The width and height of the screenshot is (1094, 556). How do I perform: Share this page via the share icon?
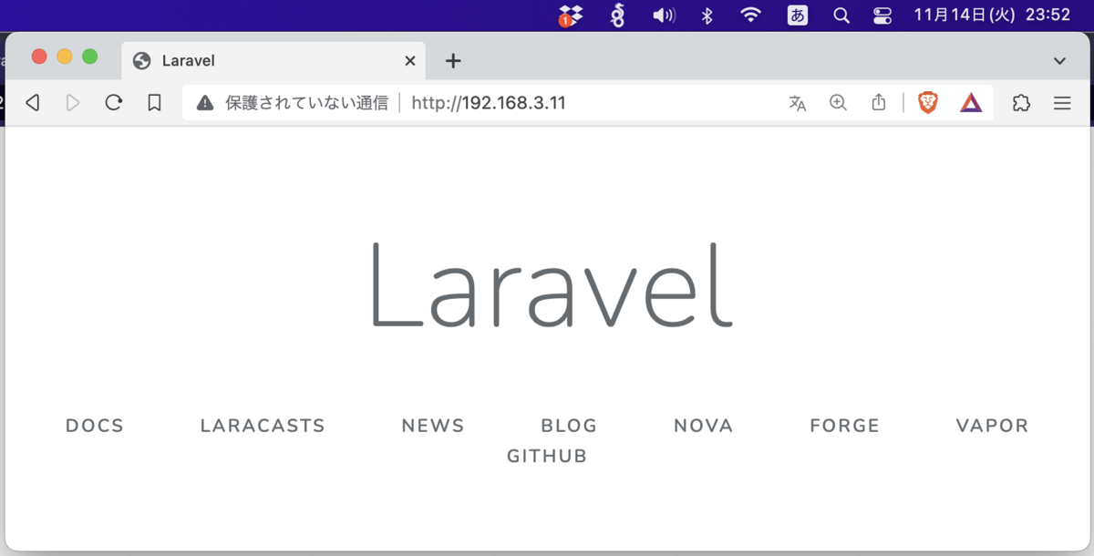point(878,102)
